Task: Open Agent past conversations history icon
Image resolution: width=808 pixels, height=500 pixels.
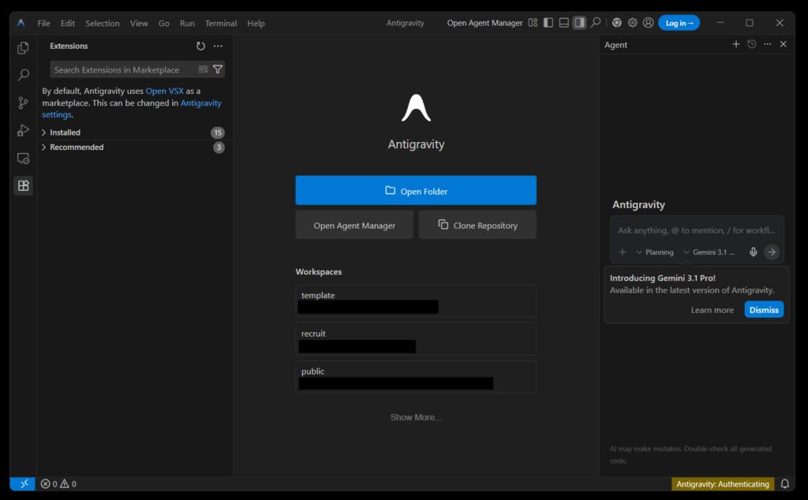Action: (x=752, y=44)
